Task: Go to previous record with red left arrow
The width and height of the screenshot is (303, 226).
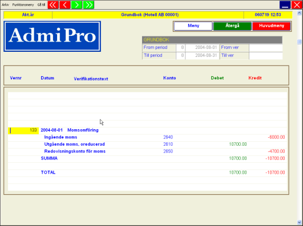Action: [65, 5]
